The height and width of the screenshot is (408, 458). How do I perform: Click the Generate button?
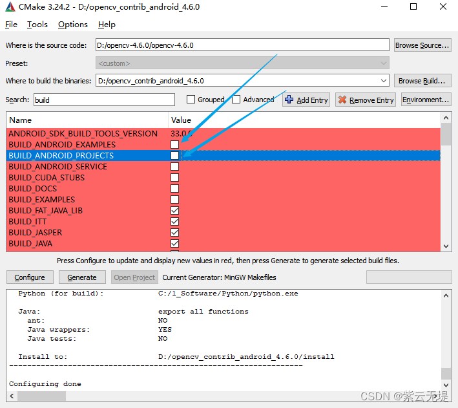[82, 277]
